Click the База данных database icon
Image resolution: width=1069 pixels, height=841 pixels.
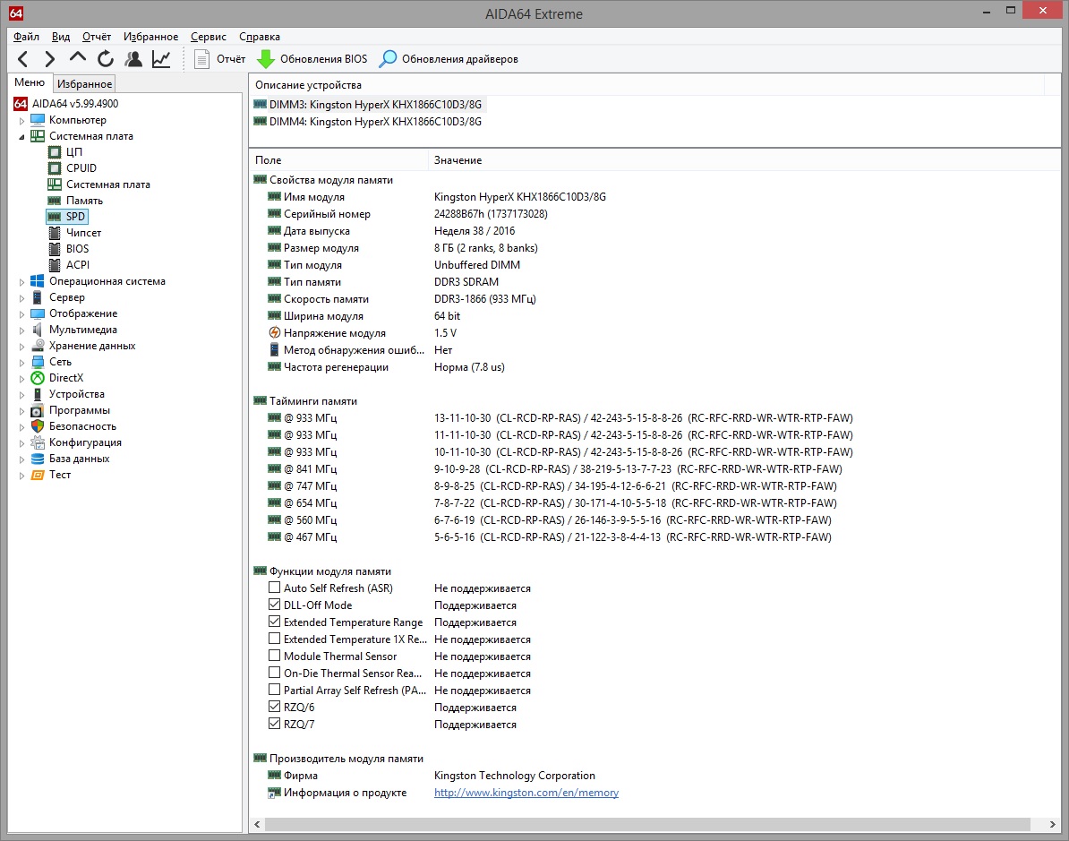[x=38, y=459]
